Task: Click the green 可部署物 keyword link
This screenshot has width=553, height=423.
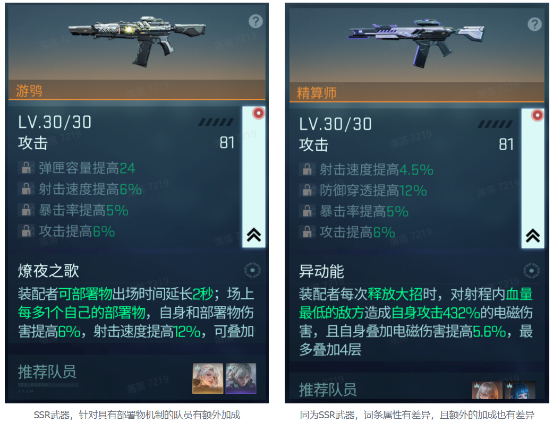Action: pos(85,294)
